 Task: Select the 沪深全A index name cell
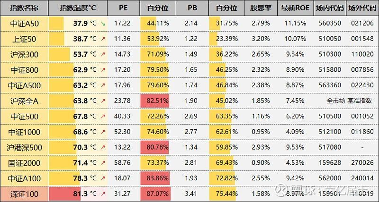(24, 101)
